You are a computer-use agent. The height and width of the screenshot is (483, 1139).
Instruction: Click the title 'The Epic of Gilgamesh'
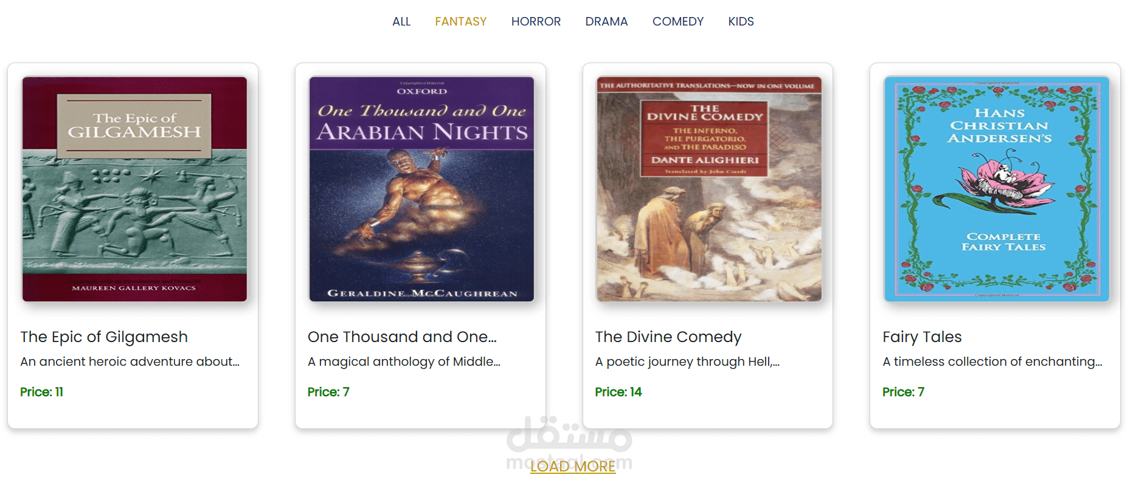tap(104, 337)
